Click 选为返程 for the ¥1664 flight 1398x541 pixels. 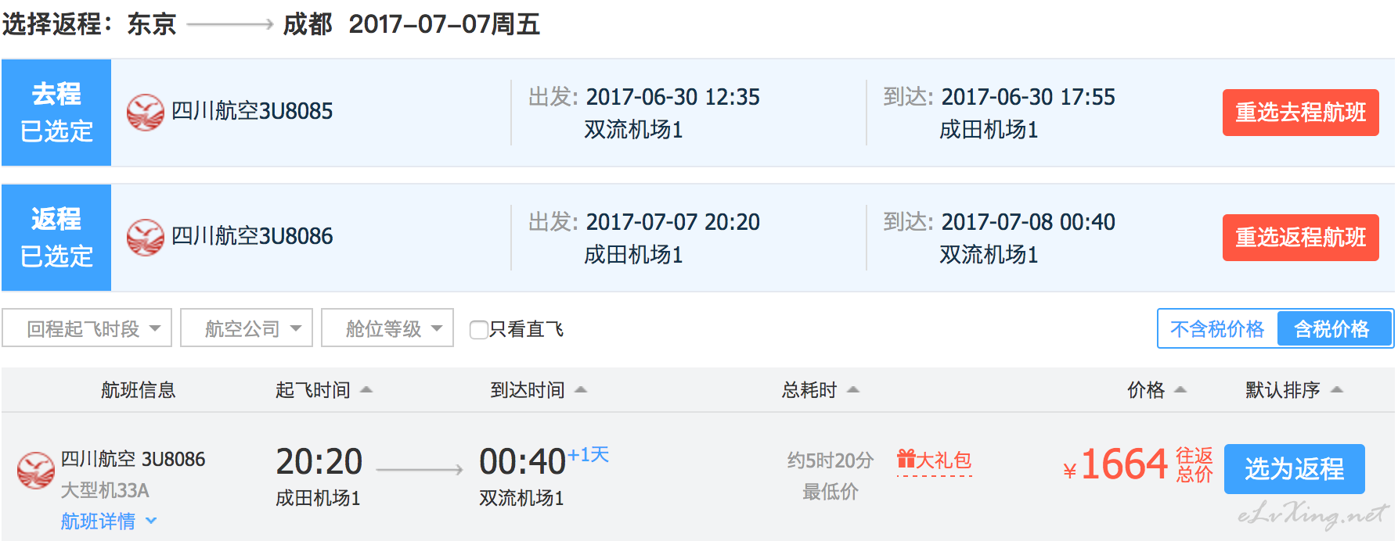tap(1295, 469)
